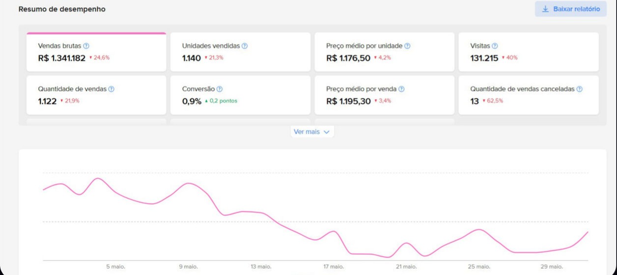The height and width of the screenshot is (275, 617).
Task: Open help for Quantidade de vendas canceladas
Action: (580, 89)
